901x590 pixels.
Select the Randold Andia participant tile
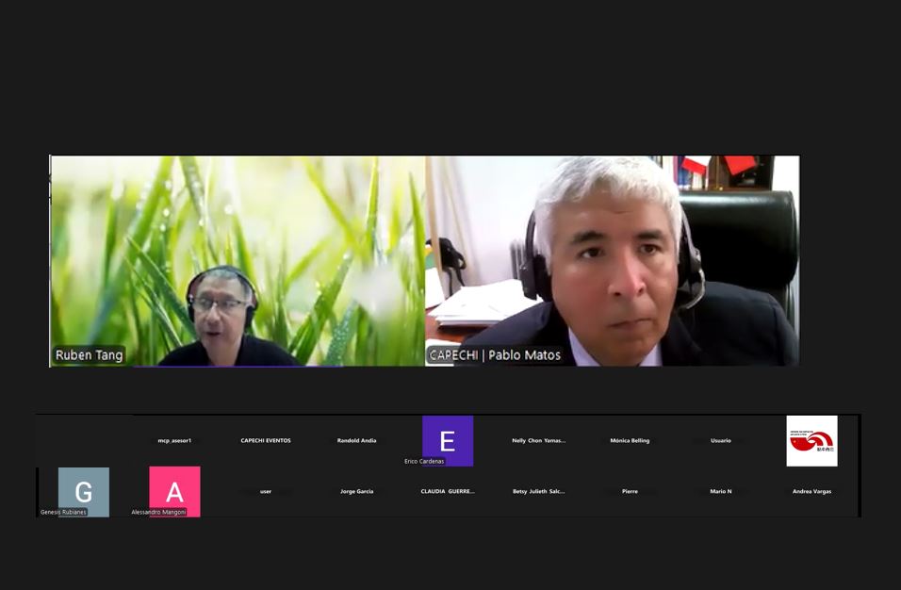click(356, 440)
